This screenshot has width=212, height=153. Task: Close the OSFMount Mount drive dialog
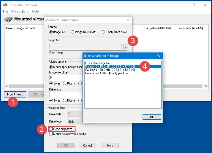point(128,20)
